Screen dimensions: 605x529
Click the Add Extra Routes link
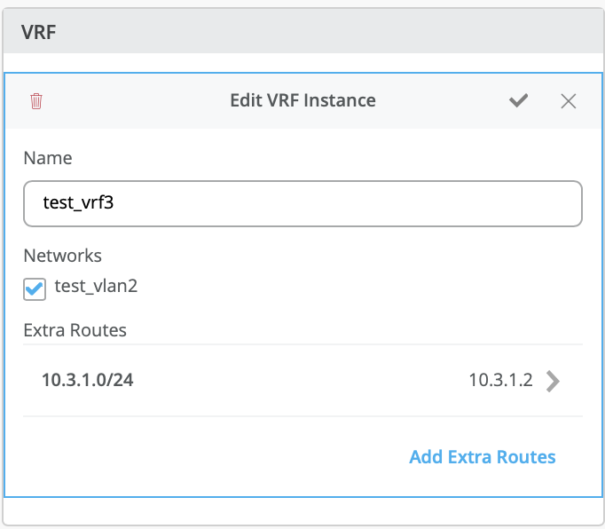click(482, 457)
